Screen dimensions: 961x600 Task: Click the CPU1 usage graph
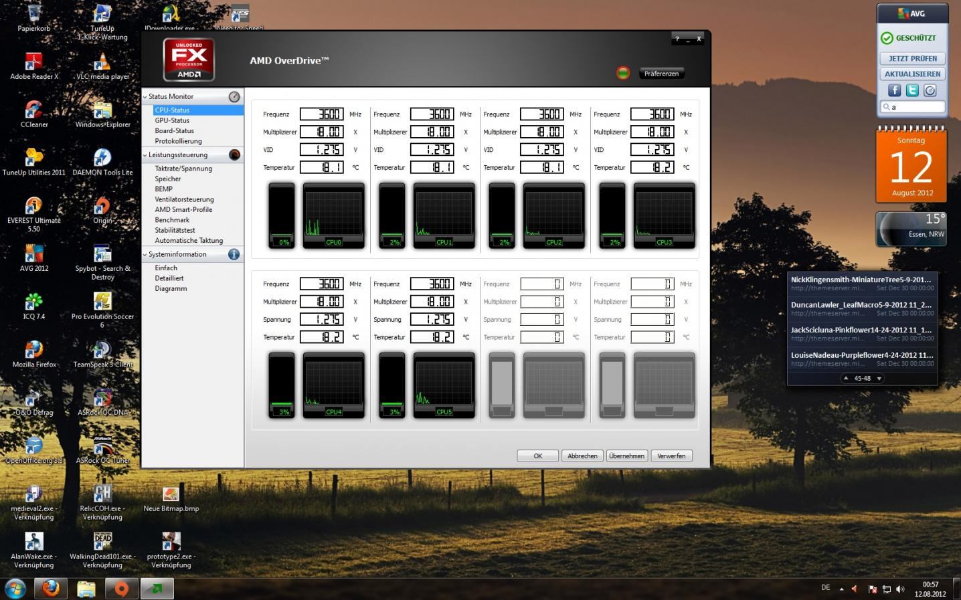click(444, 215)
